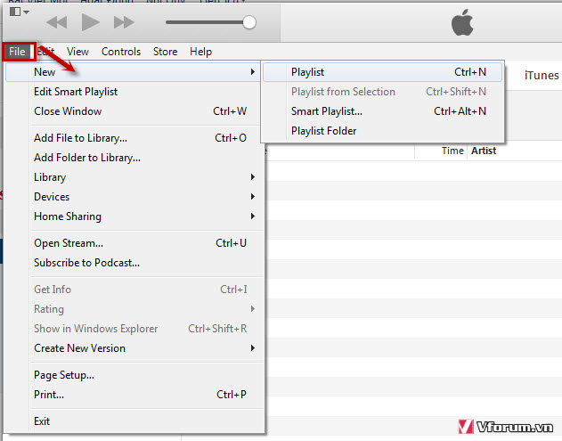Open the Help menu
The image size is (562, 441).
[x=200, y=52]
